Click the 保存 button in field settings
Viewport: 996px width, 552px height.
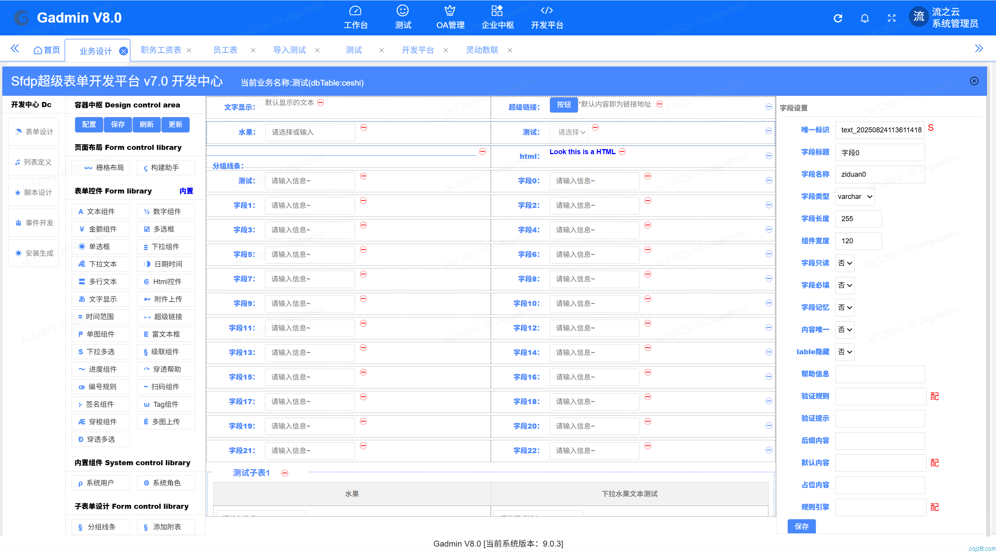pos(801,526)
